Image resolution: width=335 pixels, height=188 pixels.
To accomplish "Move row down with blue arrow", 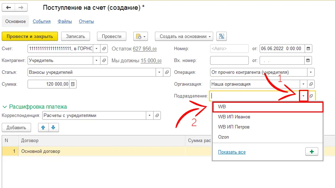I will click(x=53, y=127).
